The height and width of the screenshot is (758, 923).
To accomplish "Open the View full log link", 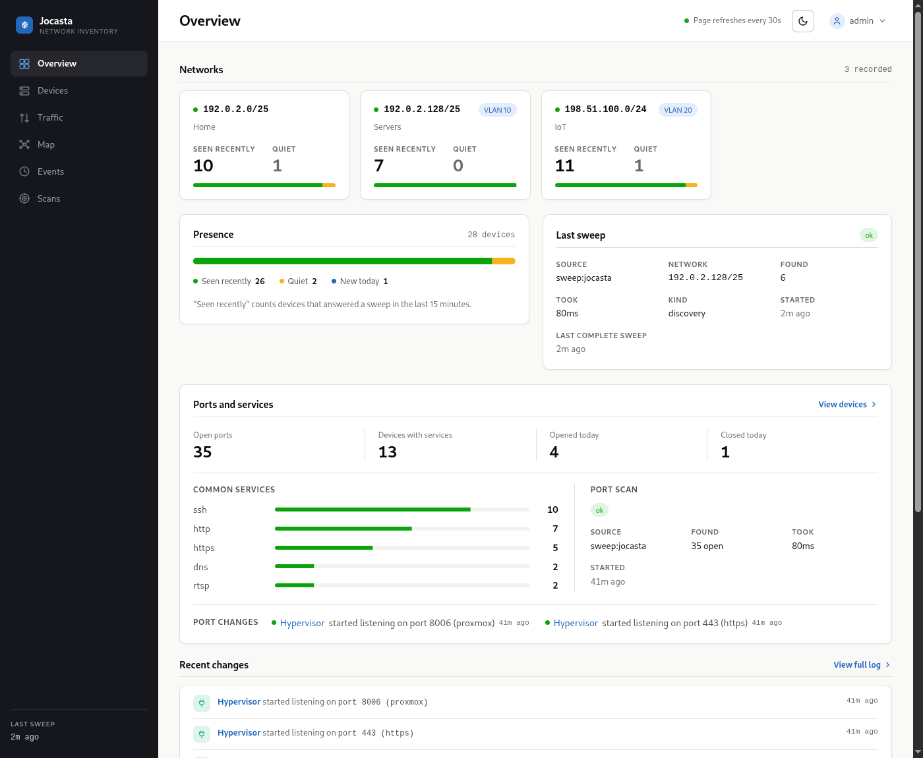I will click(862, 665).
